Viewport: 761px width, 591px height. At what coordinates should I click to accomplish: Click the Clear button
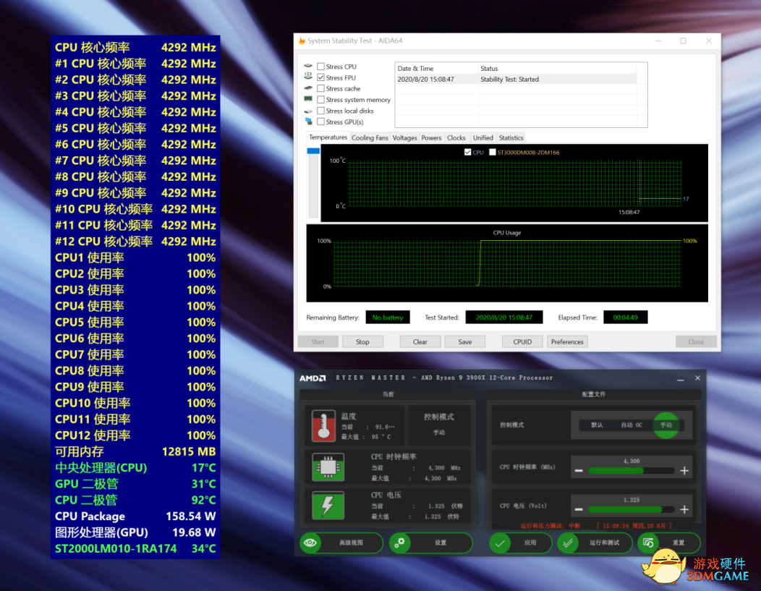(x=420, y=341)
